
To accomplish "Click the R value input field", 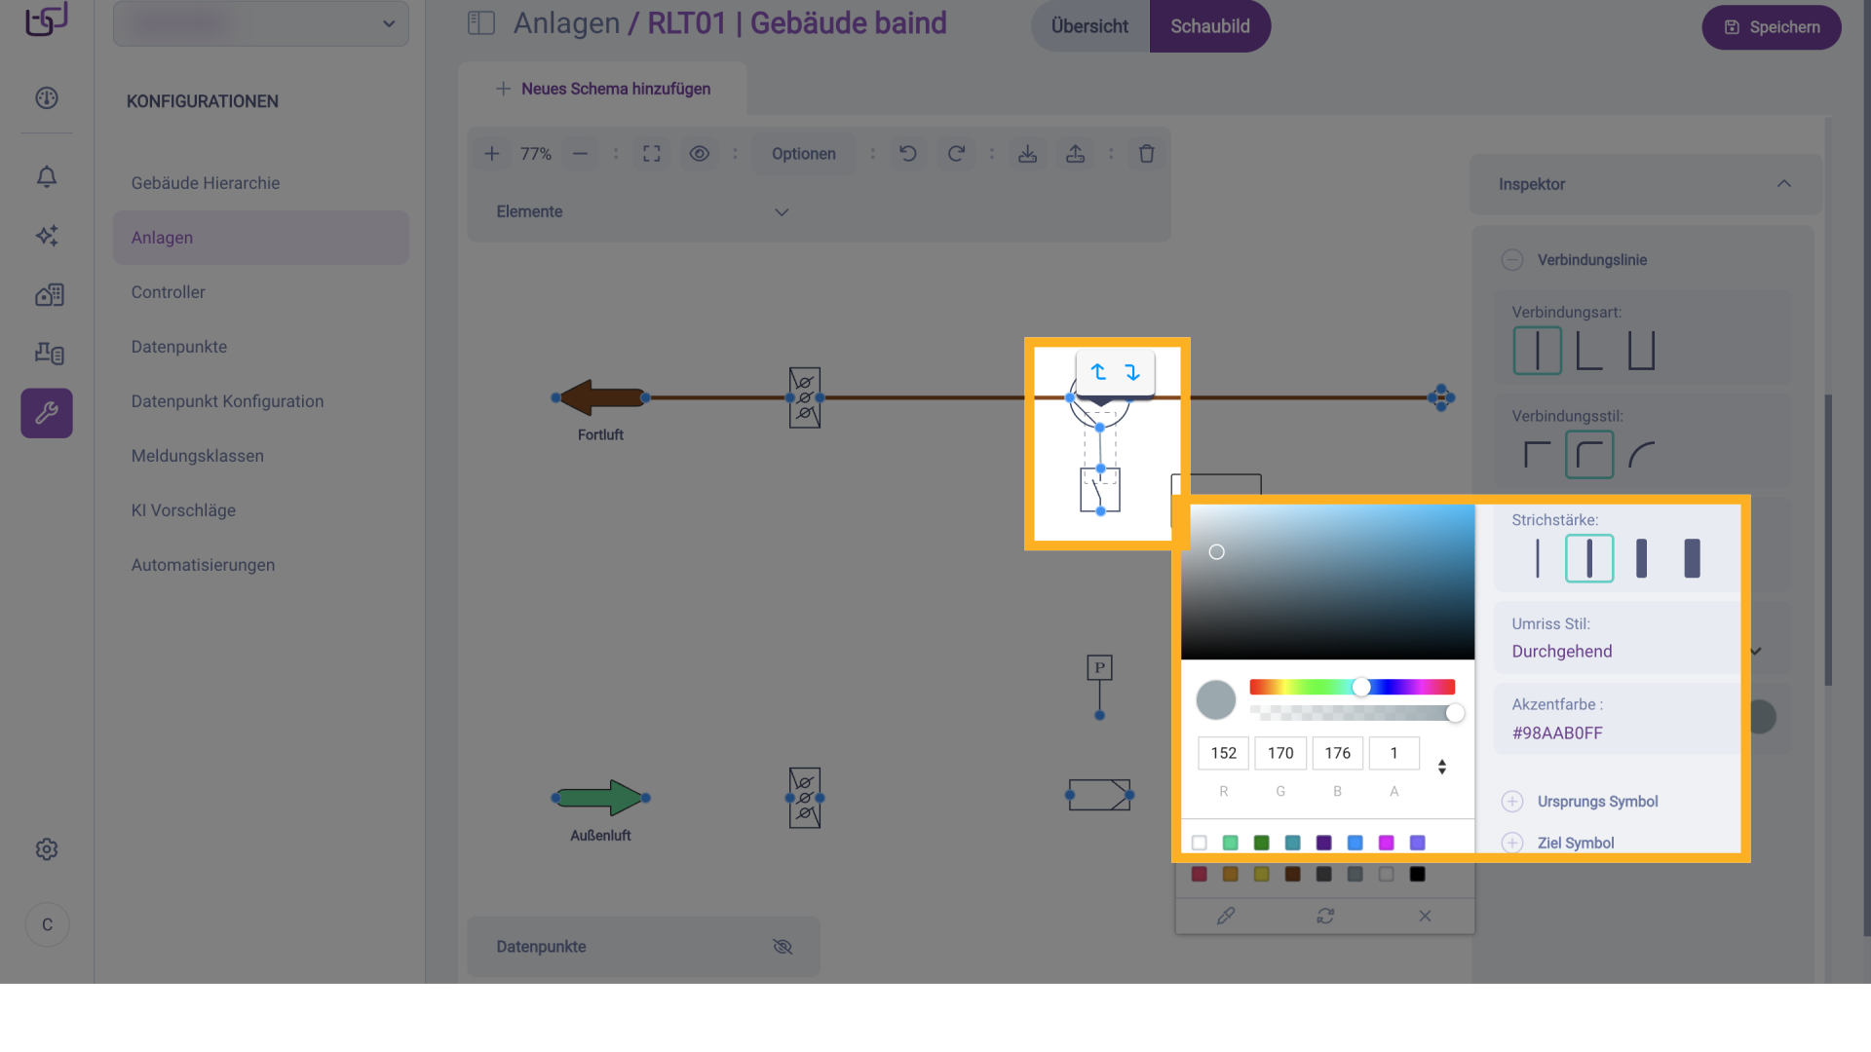I will pos(1223,753).
